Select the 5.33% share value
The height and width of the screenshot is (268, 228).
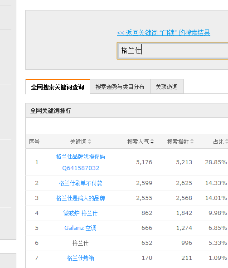218,243
